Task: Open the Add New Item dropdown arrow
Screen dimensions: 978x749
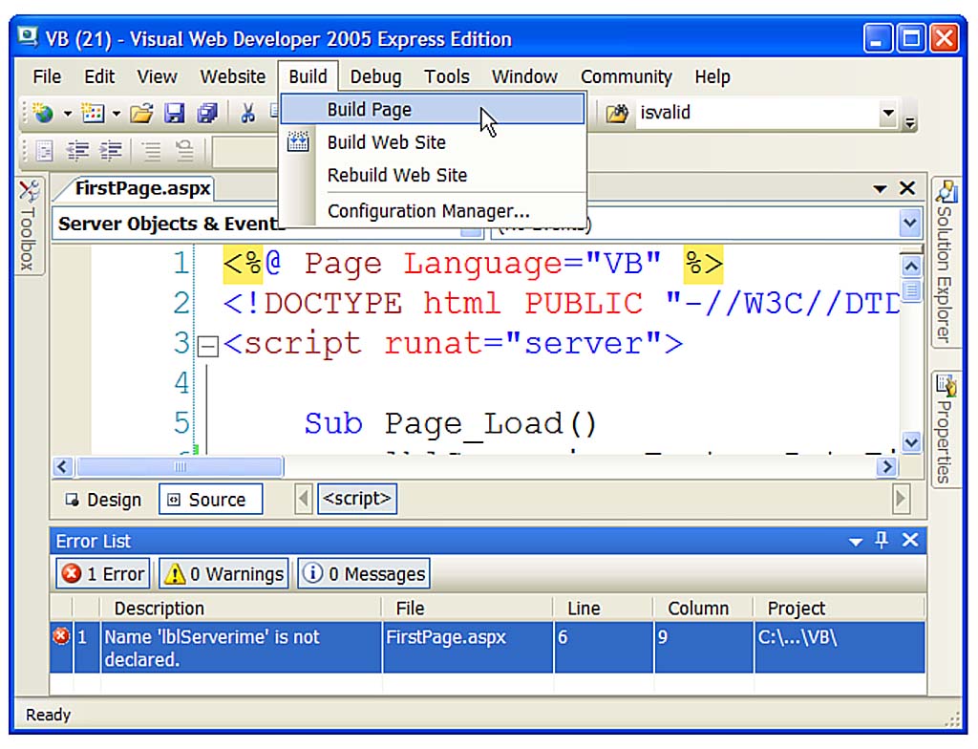Action: tap(117, 114)
